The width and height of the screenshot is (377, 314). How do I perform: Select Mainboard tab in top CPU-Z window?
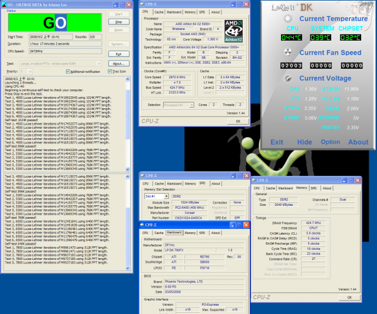tap(174, 12)
